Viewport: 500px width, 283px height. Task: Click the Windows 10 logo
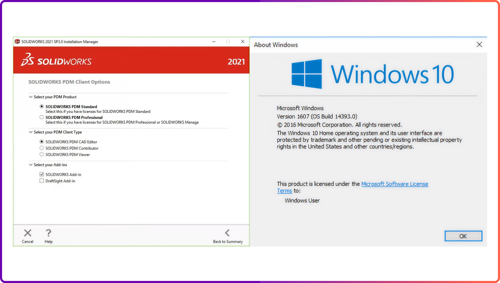point(372,74)
